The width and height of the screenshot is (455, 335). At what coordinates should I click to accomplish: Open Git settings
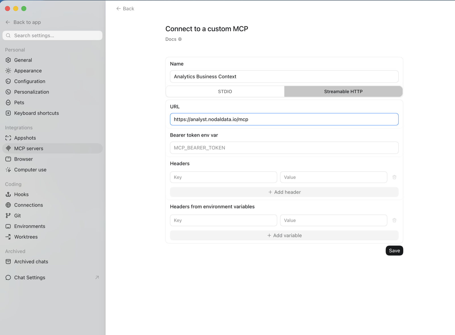[52, 216]
